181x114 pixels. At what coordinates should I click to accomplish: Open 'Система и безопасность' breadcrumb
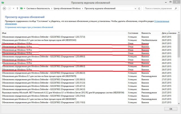38,8
